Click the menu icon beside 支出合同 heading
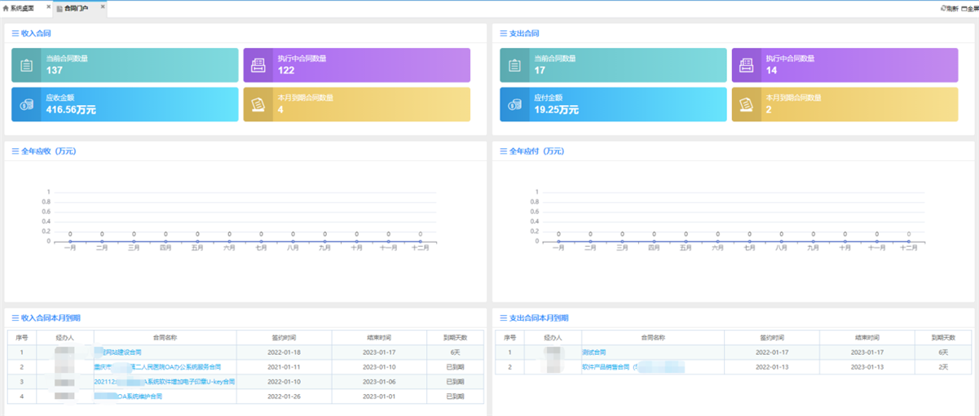The width and height of the screenshot is (979, 416). coord(504,33)
